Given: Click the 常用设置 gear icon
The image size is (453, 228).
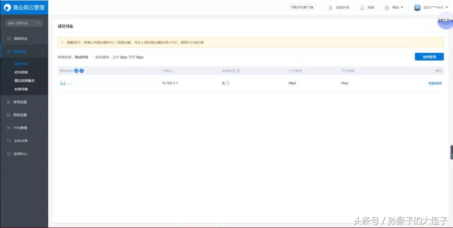Looking at the screenshot, I should pos(9,102).
